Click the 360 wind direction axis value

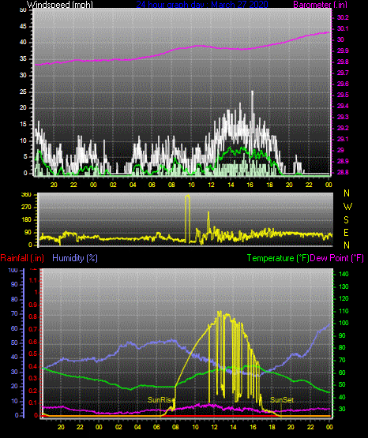(26, 195)
